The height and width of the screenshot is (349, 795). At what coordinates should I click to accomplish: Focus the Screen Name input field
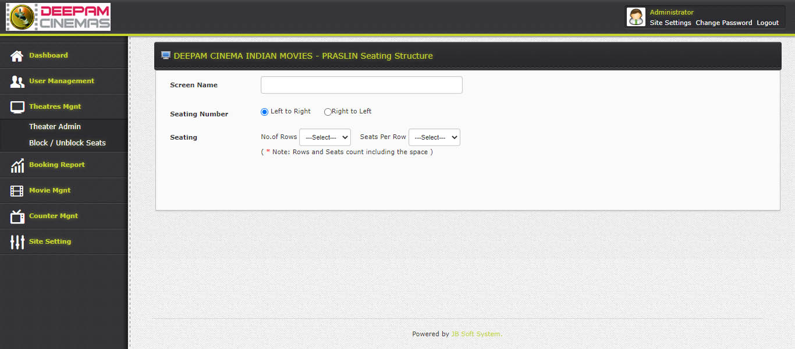coord(361,85)
